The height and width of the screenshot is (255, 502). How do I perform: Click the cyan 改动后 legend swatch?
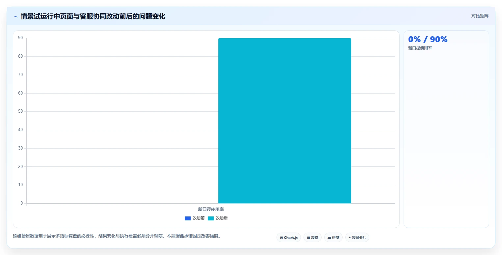(211, 218)
